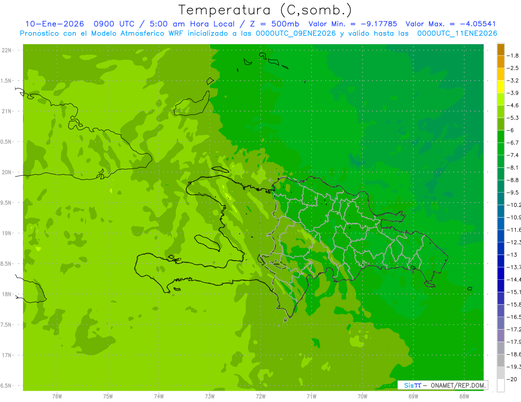Click the '19N' latitude label

click(7, 233)
